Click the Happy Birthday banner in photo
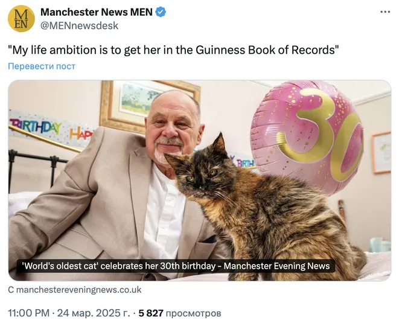The image size is (402, 326). [x=50, y=129]
